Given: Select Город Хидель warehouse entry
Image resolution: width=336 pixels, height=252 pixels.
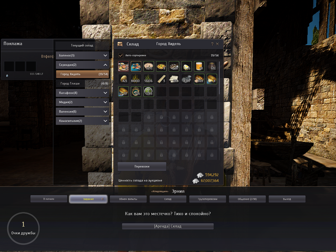Looking at the screenshot, I should click(x=82, y=74).
